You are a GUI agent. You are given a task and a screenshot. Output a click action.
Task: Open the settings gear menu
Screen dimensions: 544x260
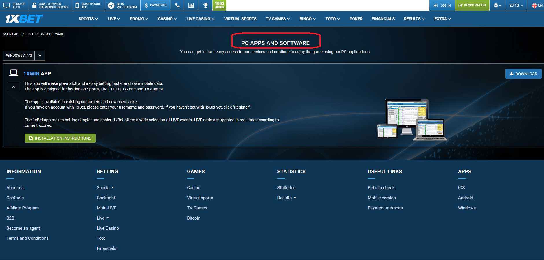[x=497, y=5]
